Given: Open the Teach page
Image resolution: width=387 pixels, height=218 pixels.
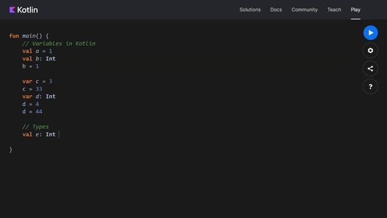Looking at the screenshot, I should [334, 10].
